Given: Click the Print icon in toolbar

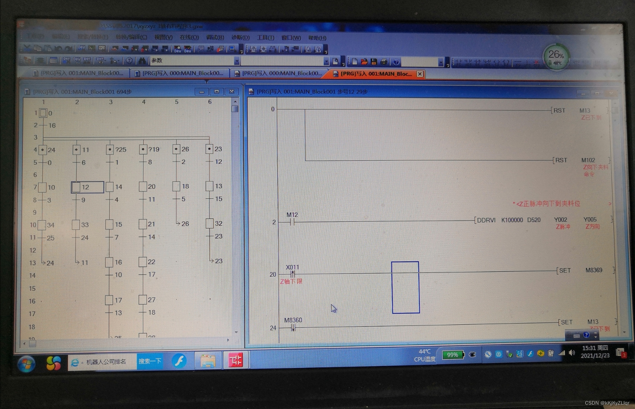Looking at the screenshot, I should coord(384,62).
